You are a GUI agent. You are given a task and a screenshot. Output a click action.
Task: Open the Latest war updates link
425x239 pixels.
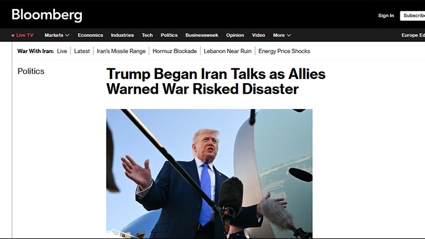pos(82,51)
